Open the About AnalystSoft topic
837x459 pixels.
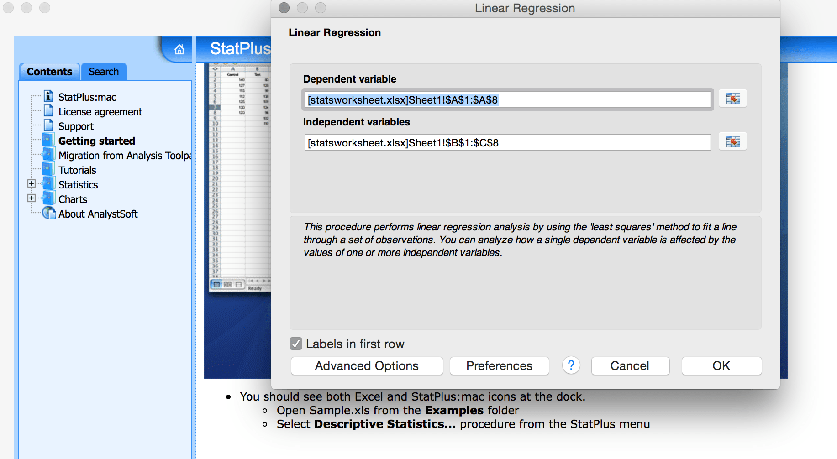point(98,214)
